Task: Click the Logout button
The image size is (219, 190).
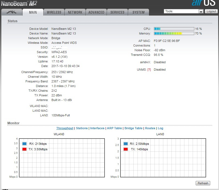Action: pos(211,11)
